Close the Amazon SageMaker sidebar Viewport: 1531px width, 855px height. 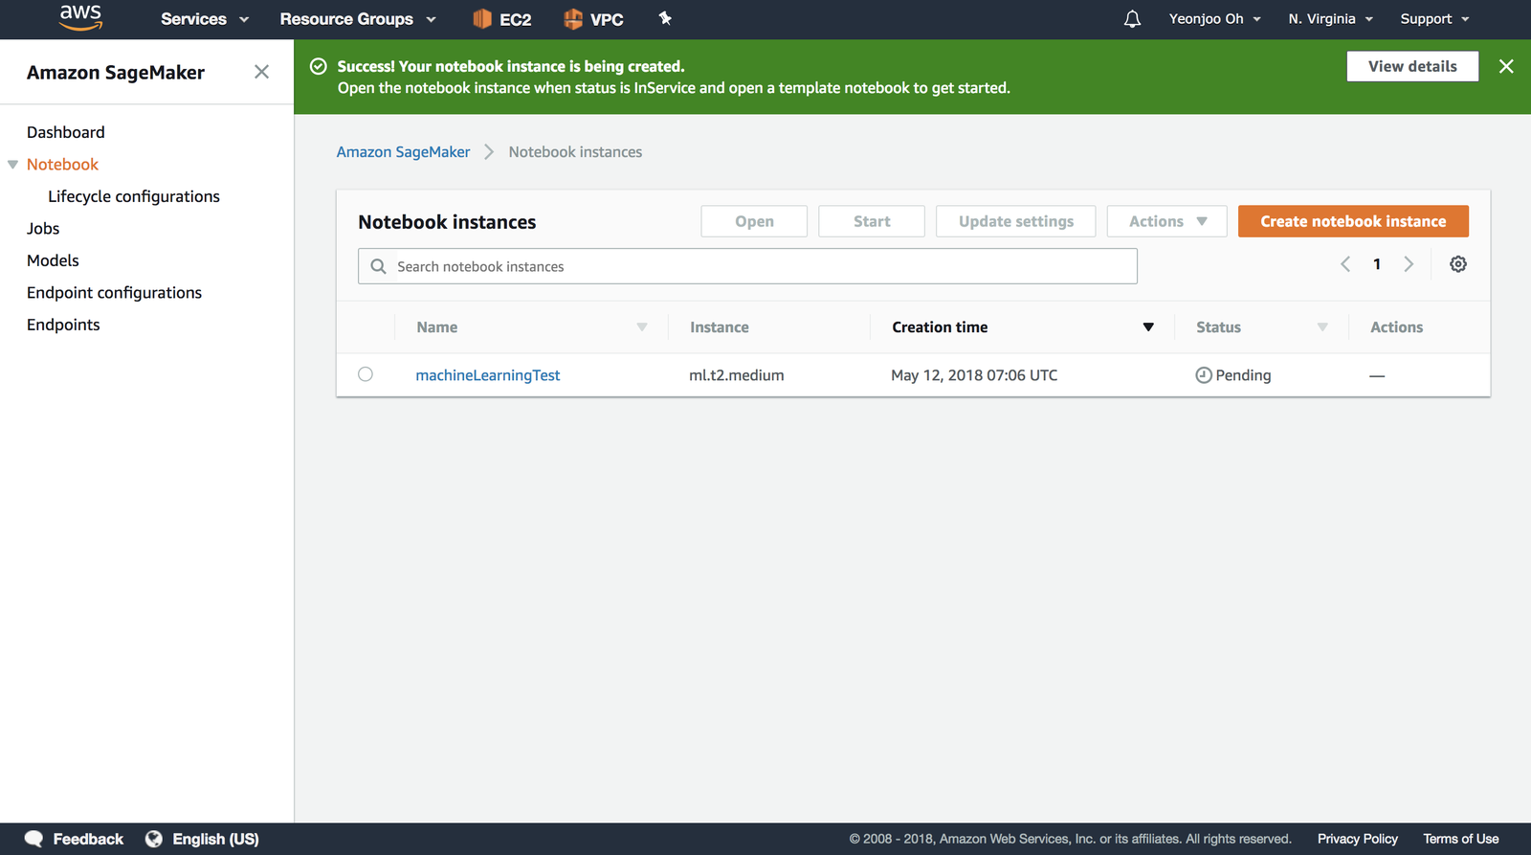(261, 72)
